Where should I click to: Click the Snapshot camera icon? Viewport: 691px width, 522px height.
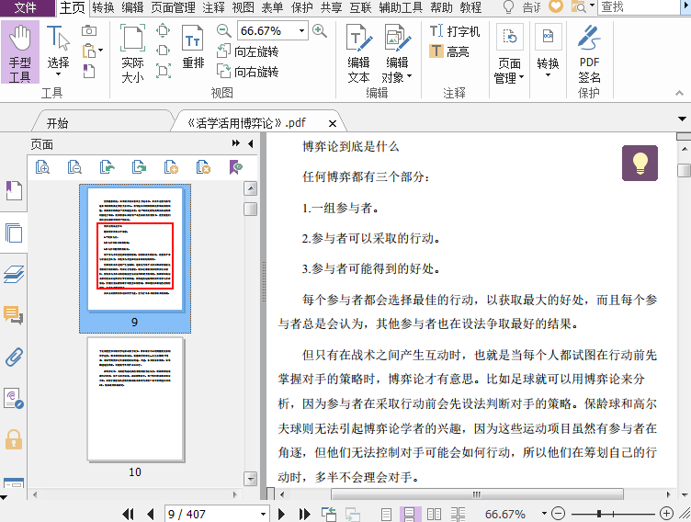89,30
